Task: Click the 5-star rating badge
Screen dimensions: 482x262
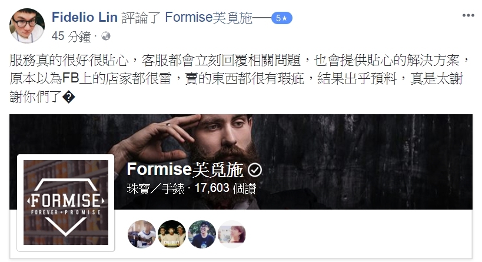Action: [281, 18]
